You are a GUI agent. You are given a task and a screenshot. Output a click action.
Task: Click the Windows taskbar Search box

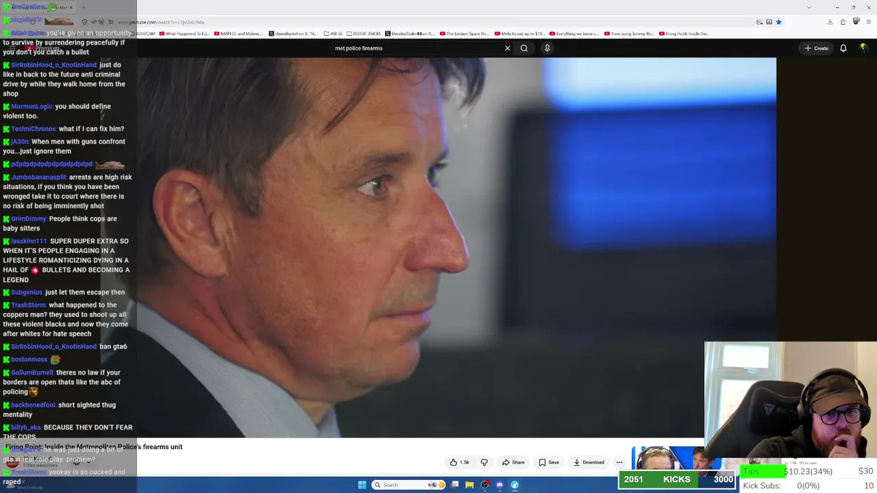coord(409,485)
